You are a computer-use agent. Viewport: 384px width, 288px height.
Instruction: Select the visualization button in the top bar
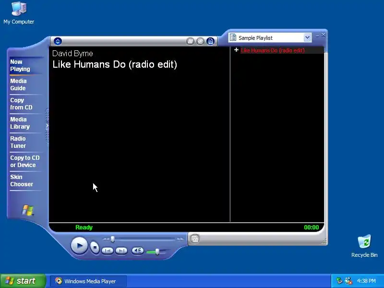(190, 41)
